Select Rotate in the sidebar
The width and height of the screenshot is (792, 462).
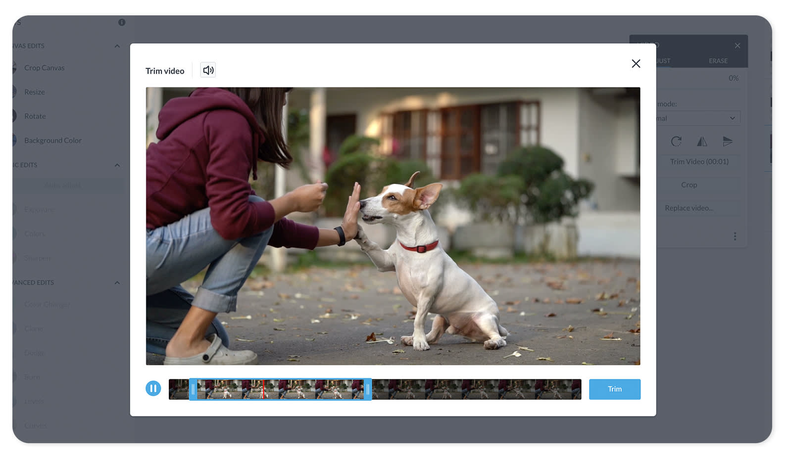coord(35,116)
